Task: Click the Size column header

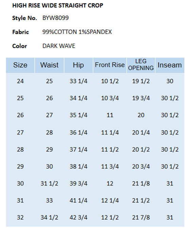Action: (20, 65)
